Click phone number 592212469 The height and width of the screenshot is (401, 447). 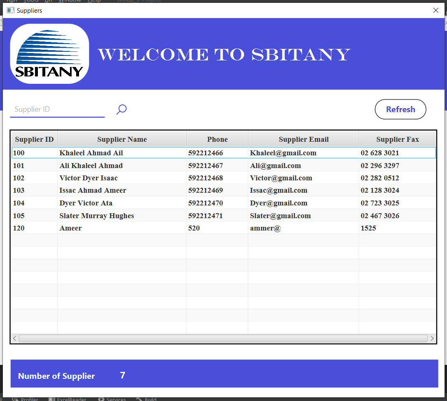(x=205, y=190)
